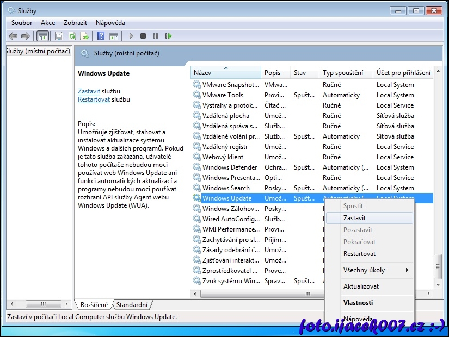Expand the Všechny úkoly submenu
This screenshot has width=449, height=337.
[370, 270]
